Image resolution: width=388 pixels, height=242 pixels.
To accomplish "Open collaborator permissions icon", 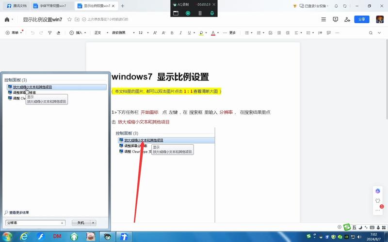I will pos(347,19).
